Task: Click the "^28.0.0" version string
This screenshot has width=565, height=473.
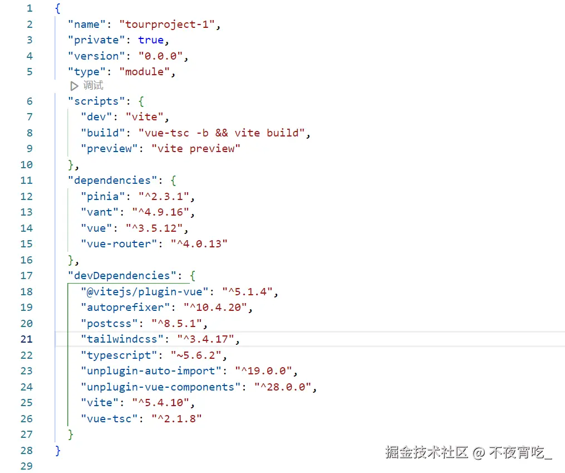Action: 283,387
